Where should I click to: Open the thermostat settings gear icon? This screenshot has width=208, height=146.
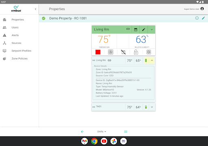[x=149, y=52]
